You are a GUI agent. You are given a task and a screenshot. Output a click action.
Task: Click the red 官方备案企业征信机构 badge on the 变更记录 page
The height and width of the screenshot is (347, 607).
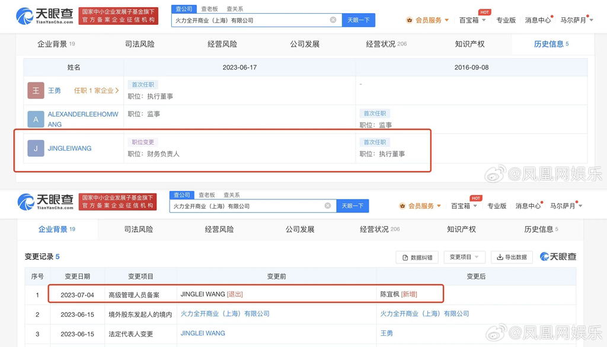coord(118,202)
